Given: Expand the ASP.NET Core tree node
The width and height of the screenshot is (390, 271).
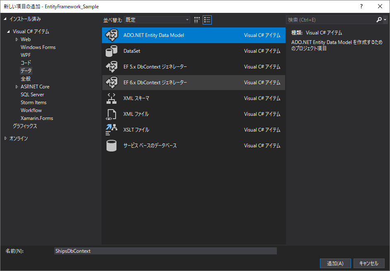Looking at the screenshot, I should coord(17,87).
